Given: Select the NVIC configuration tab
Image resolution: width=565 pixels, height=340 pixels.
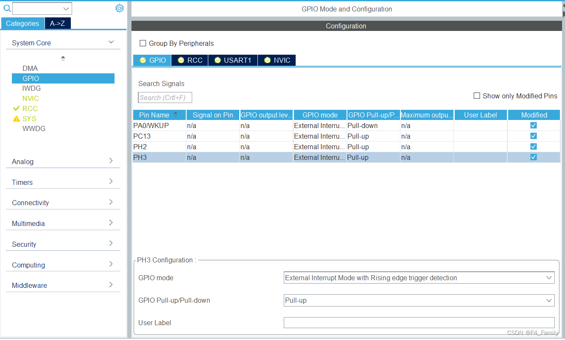Looking at the screenshot, I should click(x=277, y=60).
